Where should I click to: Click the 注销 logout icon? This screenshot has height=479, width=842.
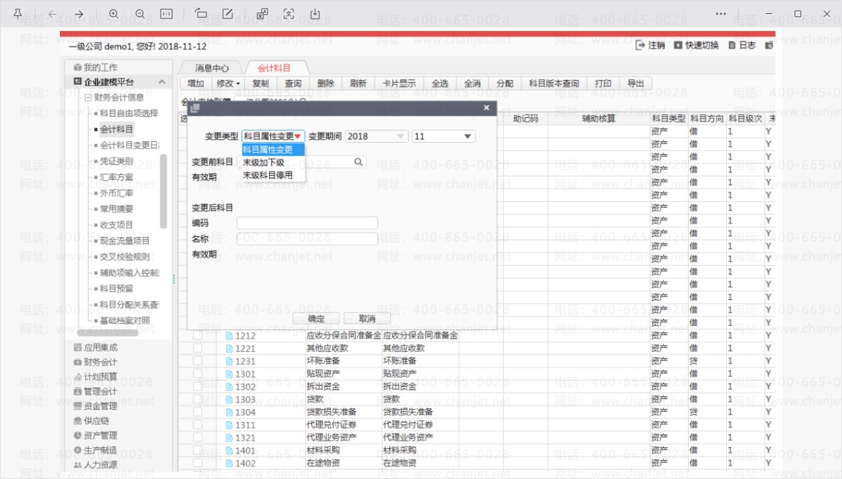tap(641, 45)
